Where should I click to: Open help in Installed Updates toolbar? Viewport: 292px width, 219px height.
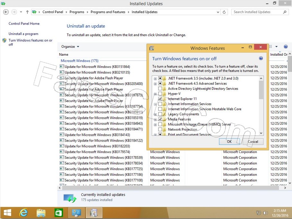coord(286,46)
